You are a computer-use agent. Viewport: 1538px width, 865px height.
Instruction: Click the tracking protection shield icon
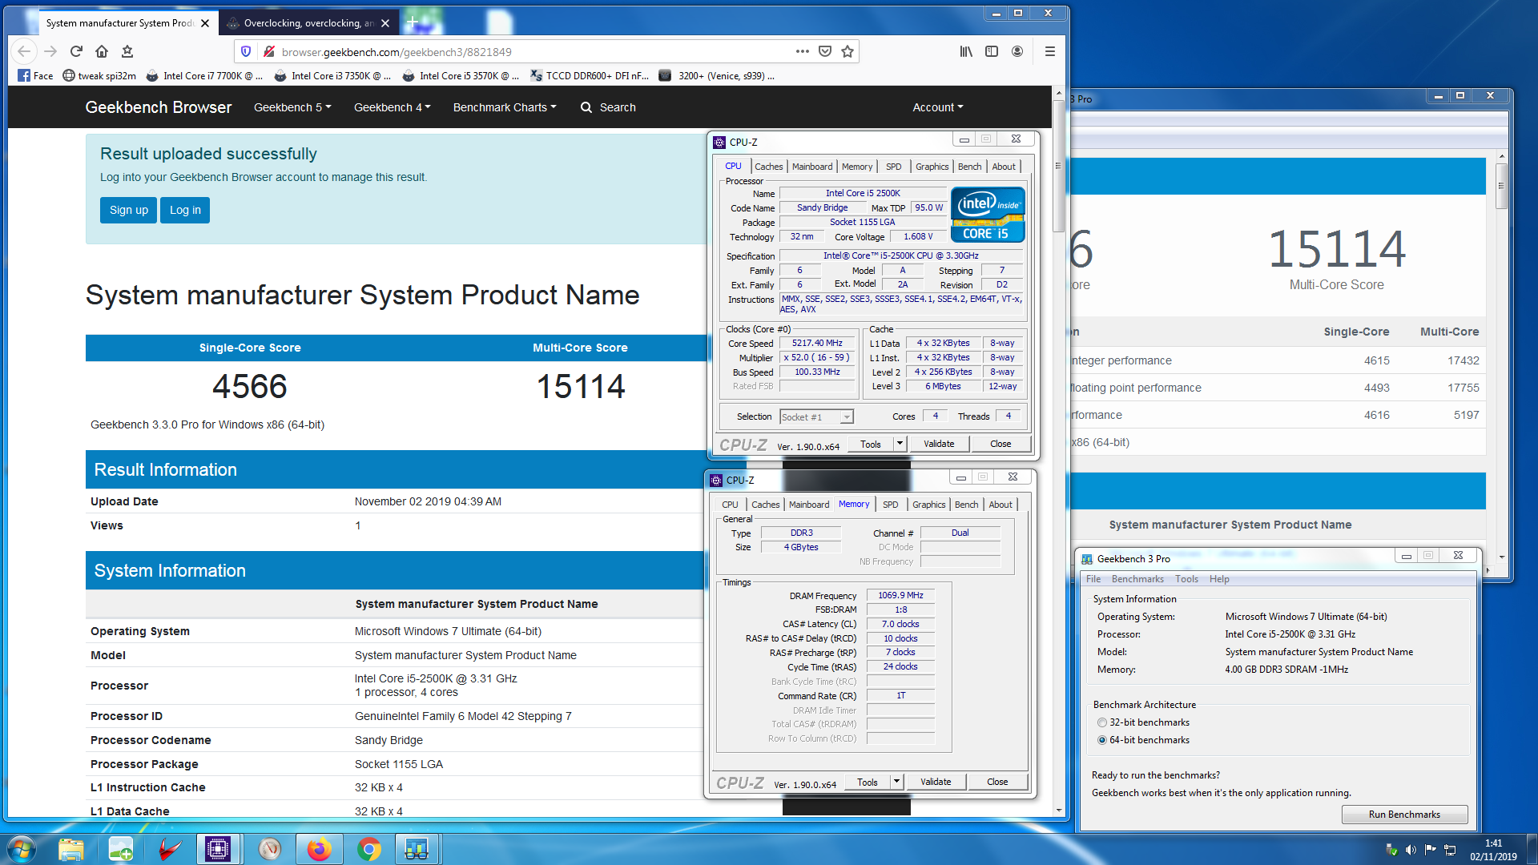246,51
